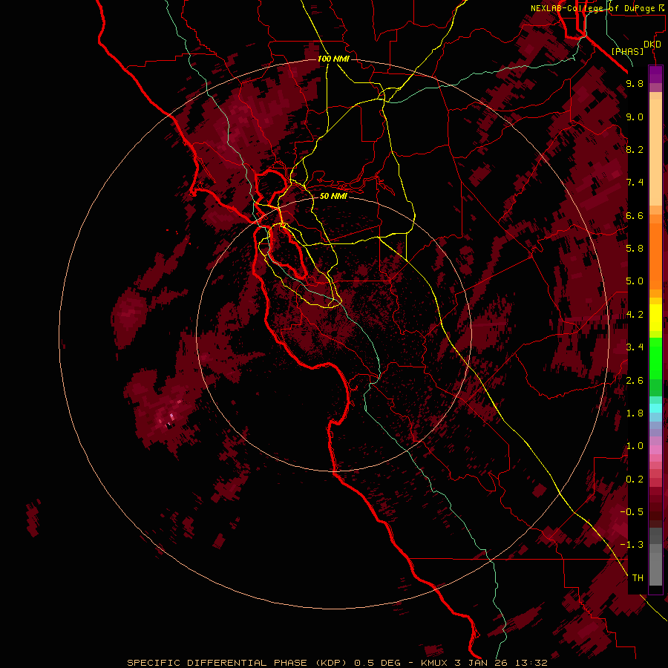The width and height of the screenshot is (668, 668).
Task: Click the NEXLAB-College of DuPage credit text
Action: point(598,8)
